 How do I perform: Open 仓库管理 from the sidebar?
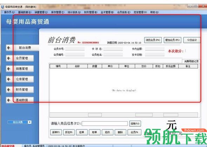pyautogui.click(x=20, y=79)
